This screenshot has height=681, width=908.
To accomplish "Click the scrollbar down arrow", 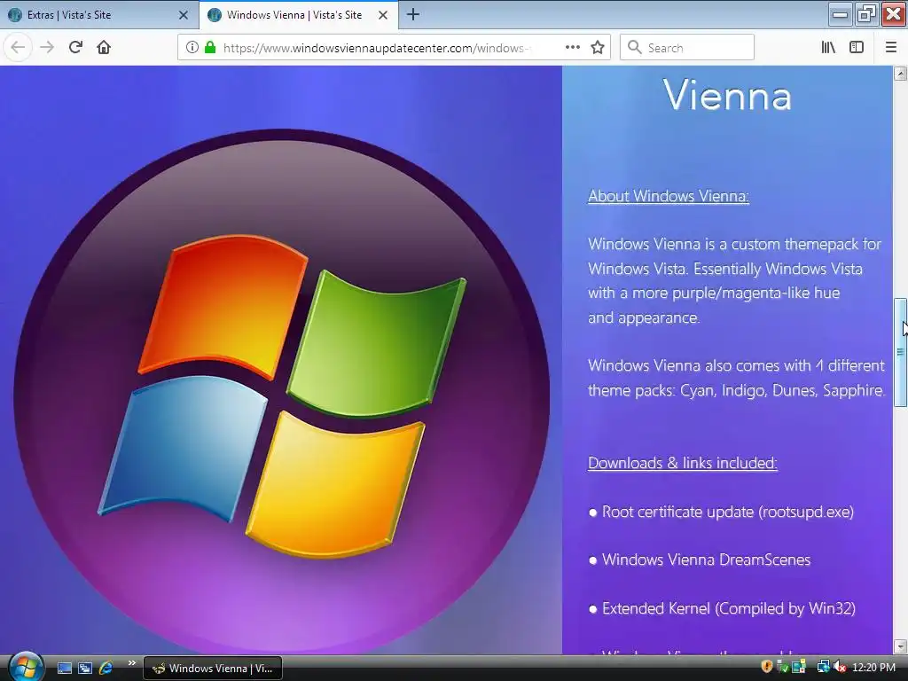I will click(x=901, y=646).
